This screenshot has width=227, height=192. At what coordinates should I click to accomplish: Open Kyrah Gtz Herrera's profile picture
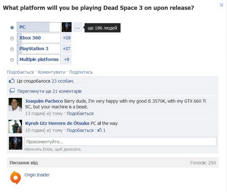point(16,126)
